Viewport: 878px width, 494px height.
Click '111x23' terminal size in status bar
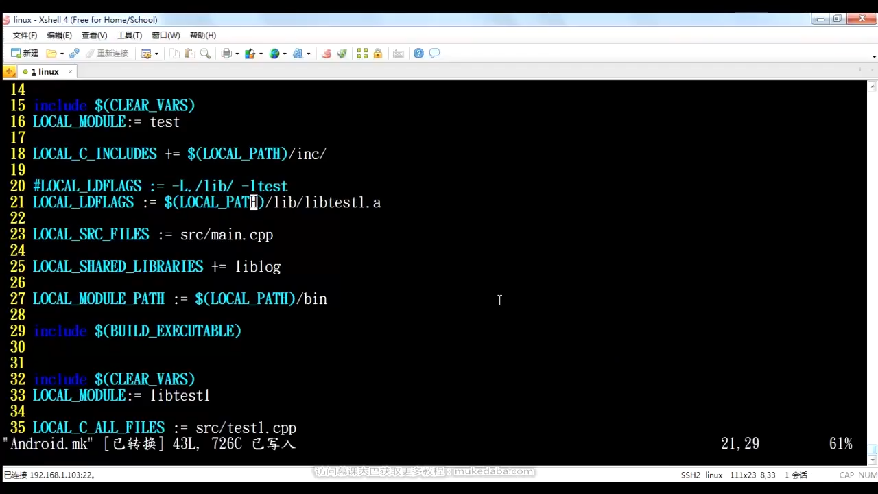tap(744, 475)
